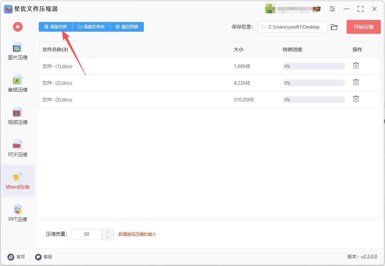The height and width of the screenshot is (266, 385).
Task: Open the 官网 official website link
Action: 16,257
